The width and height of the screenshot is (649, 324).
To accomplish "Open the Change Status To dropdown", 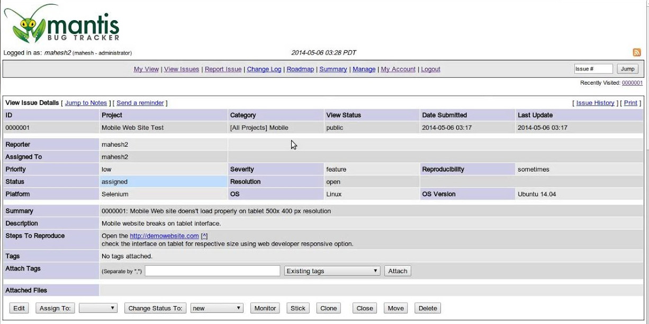I will [x=216, y=308].
